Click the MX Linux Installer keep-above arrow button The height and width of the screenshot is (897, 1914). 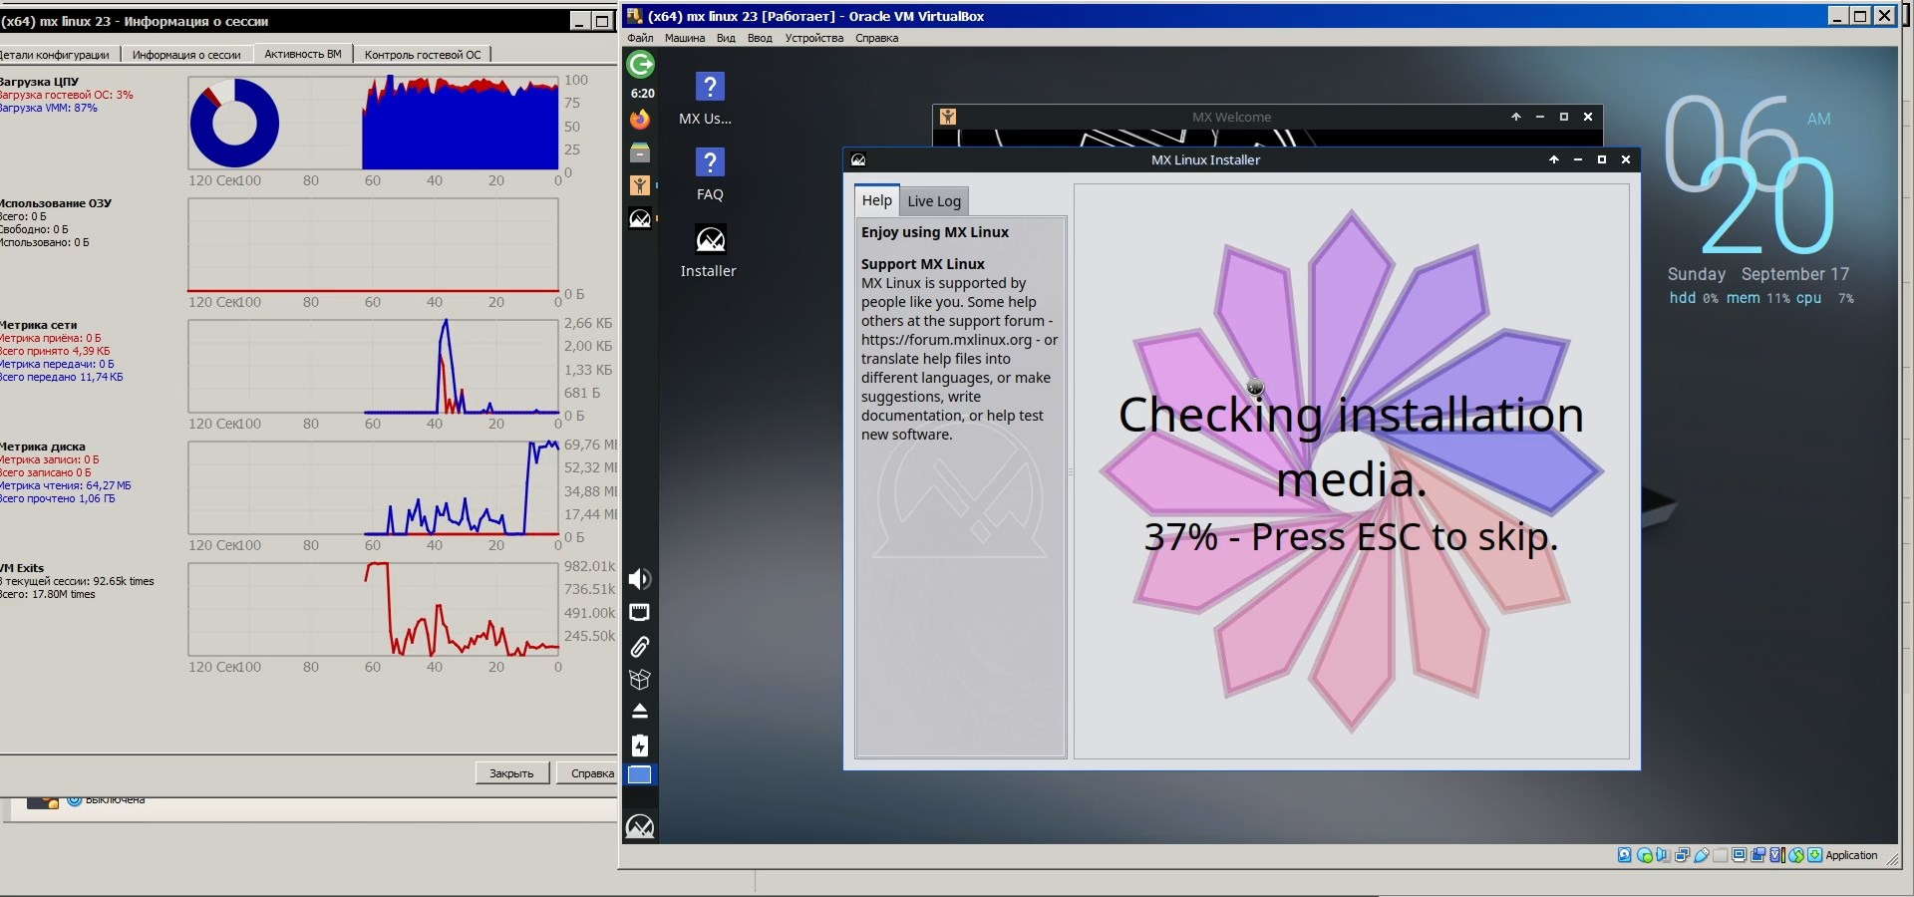pyautogui.click(x=1553, y=159)
